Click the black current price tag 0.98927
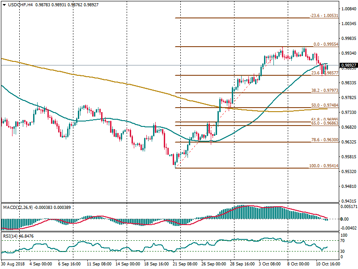Viewport: 358px width, 269px height. click(x=349, y=65)
